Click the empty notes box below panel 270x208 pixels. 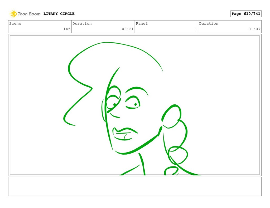[135, 186]
